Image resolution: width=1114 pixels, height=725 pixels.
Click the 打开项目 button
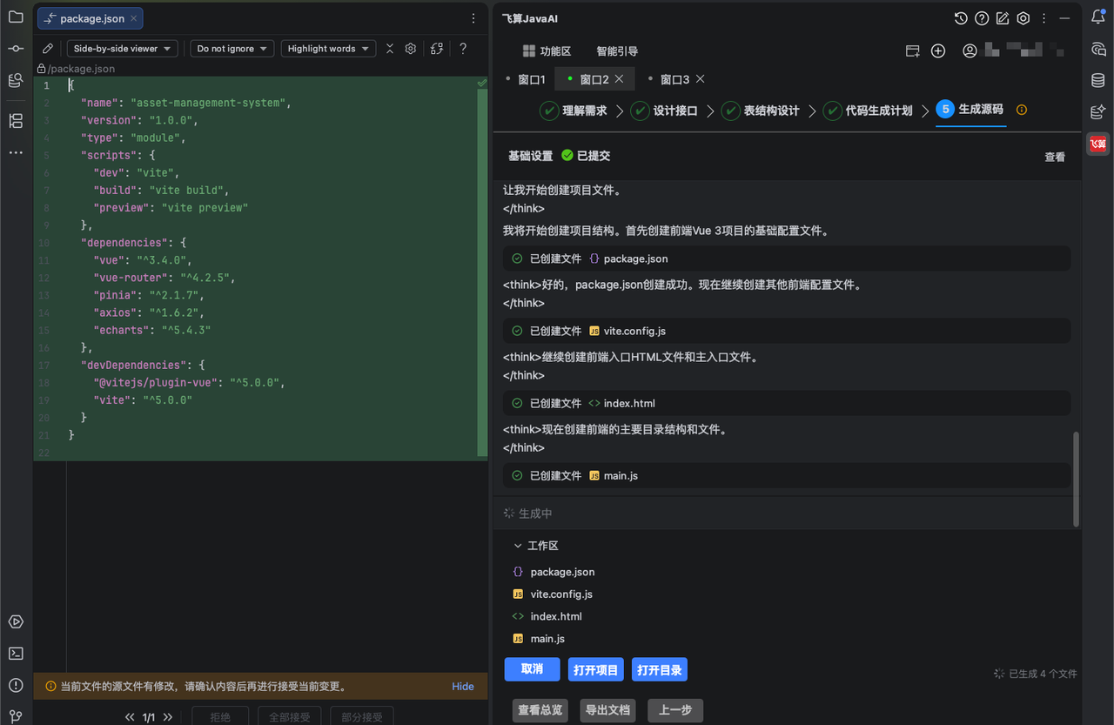[595, 670]
